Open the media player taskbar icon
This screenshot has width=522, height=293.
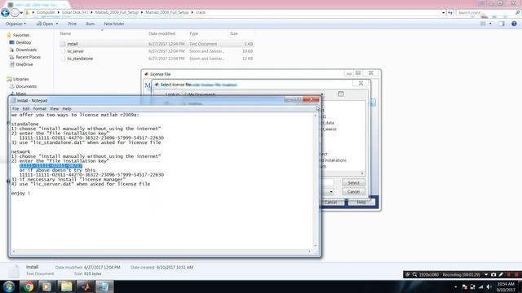click(x=46, y=286)
